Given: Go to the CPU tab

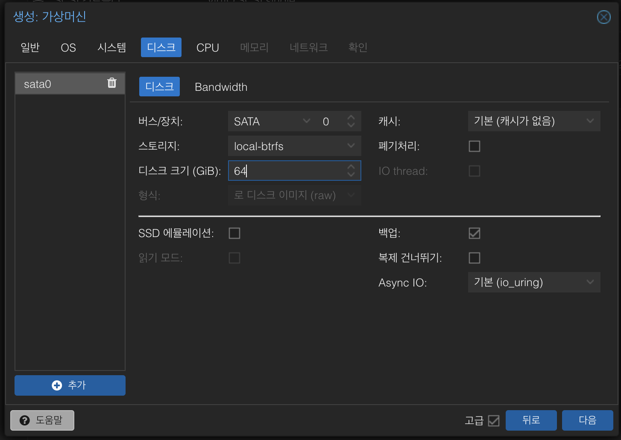Looking at the screenshot, I should click(208, 47).
